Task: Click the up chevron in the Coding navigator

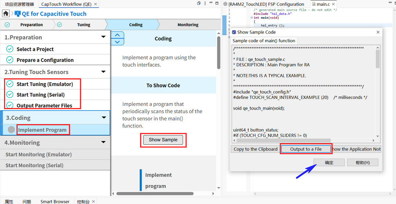Action: (x=117, y=35)
